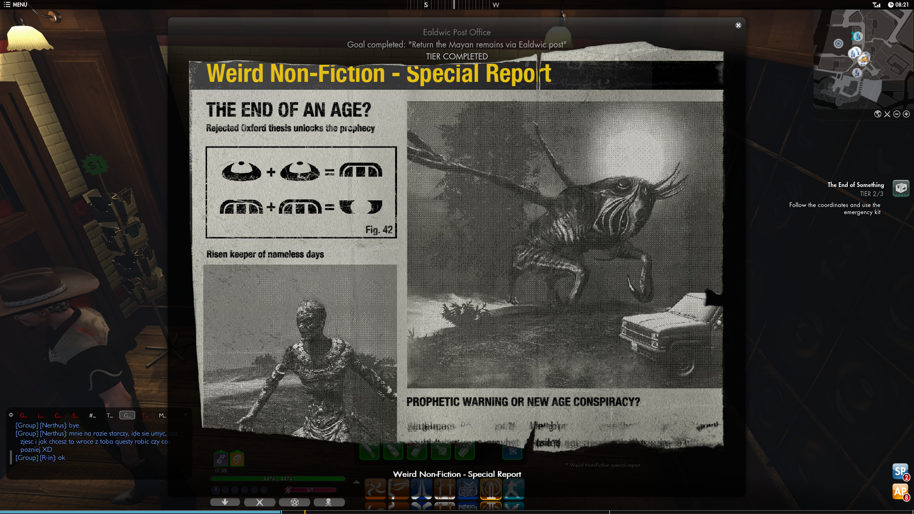Viewport: 914px width, 514px height.
Task: Click the chat scrollbar handle
Action: coord(11,457)
